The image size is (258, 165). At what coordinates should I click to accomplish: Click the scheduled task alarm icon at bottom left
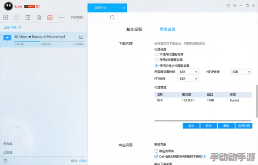5,161
